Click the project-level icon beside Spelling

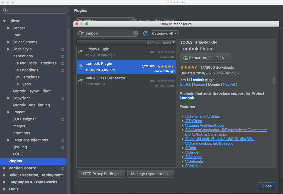coord(62,147)
